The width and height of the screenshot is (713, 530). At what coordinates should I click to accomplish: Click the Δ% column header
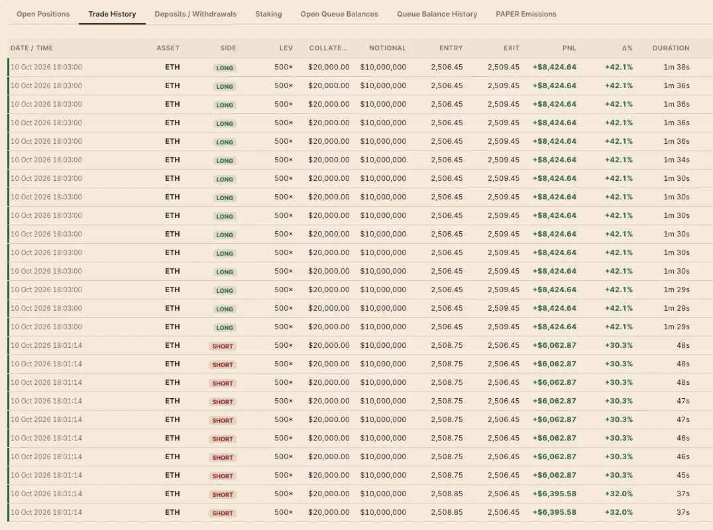coord(627,48)
